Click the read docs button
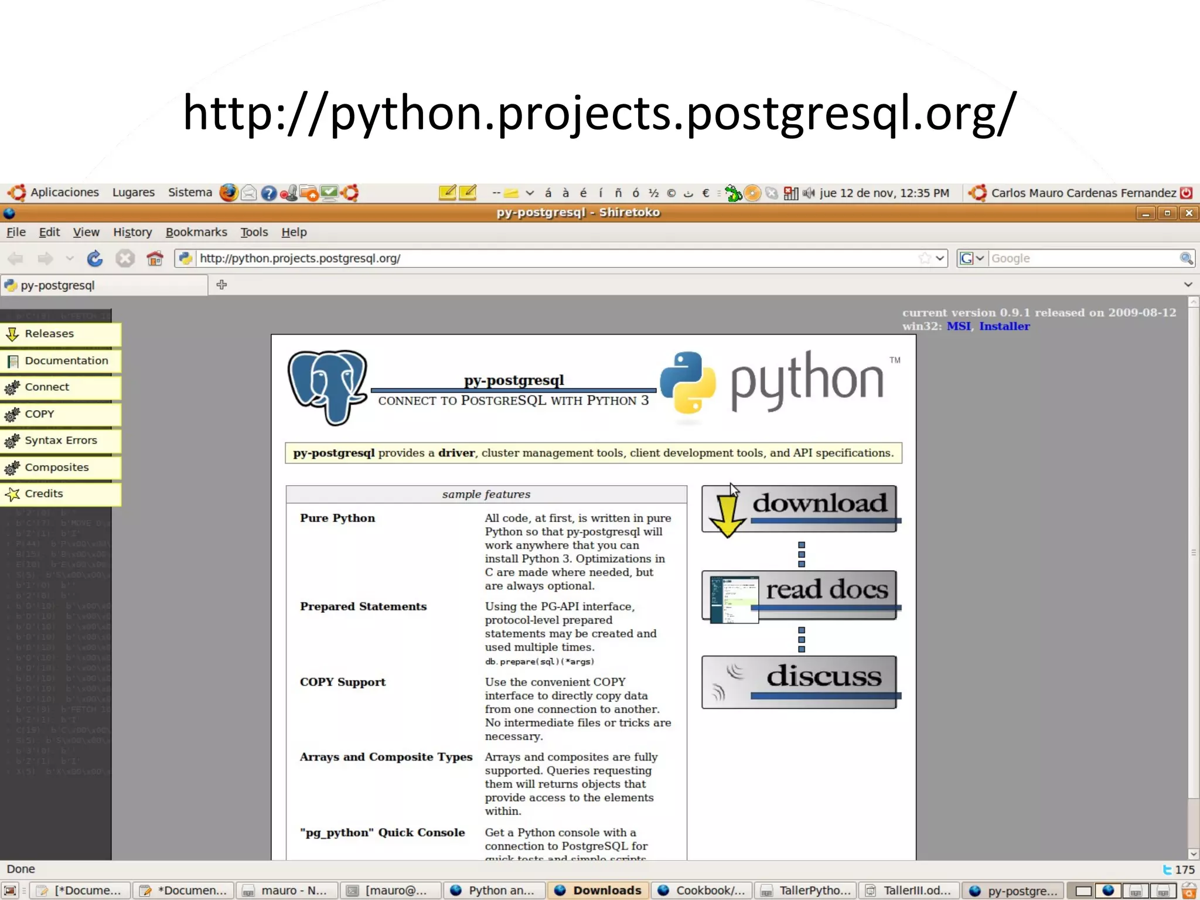1200x900 pixels. pyautogui.click(x=800, y=595)
